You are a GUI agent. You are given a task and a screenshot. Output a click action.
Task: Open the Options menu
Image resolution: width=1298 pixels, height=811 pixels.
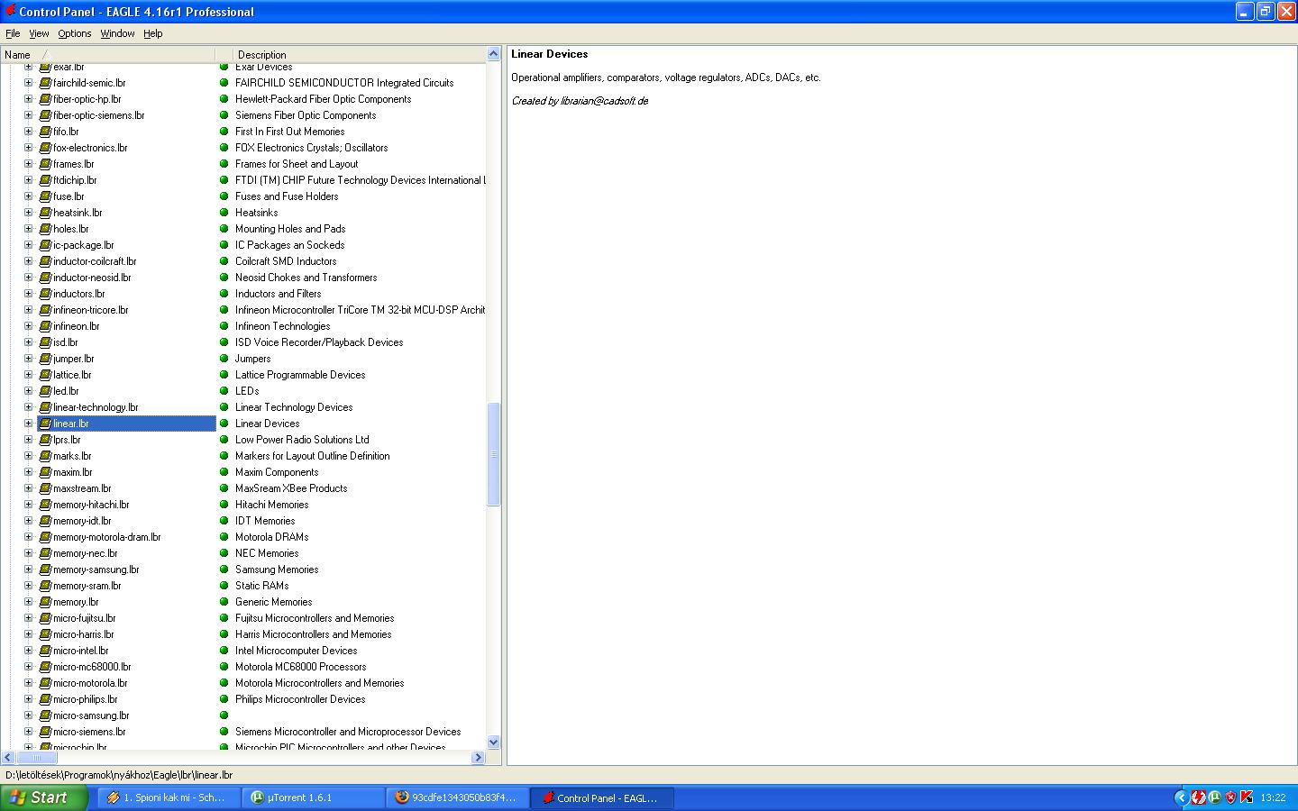pyautogui.click(x=75, y=33)
